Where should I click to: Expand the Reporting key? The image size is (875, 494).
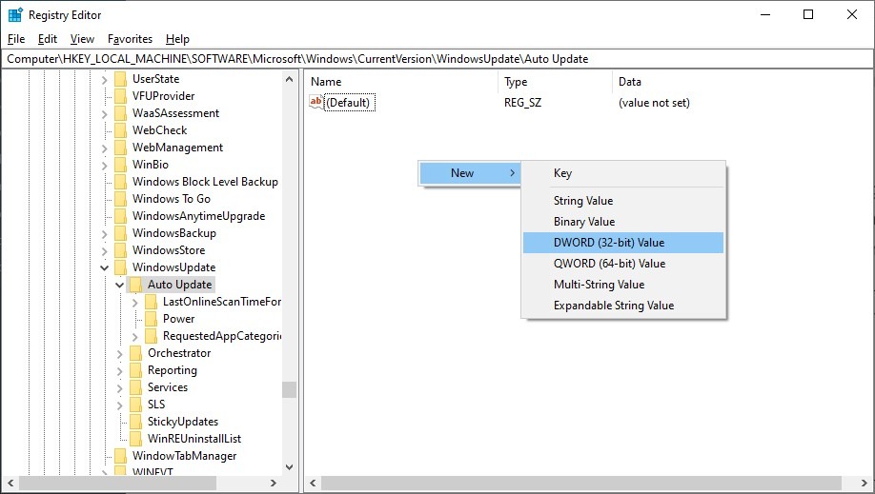point(119,371)
